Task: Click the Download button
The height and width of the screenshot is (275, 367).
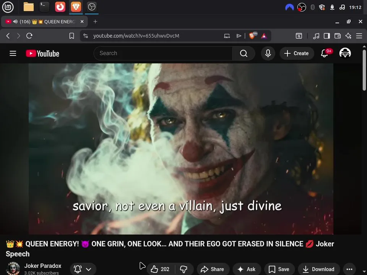Action: point(319,269)
